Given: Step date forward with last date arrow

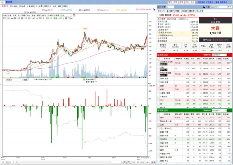Looking at the screenshot, I should click(x=225, y=7).
